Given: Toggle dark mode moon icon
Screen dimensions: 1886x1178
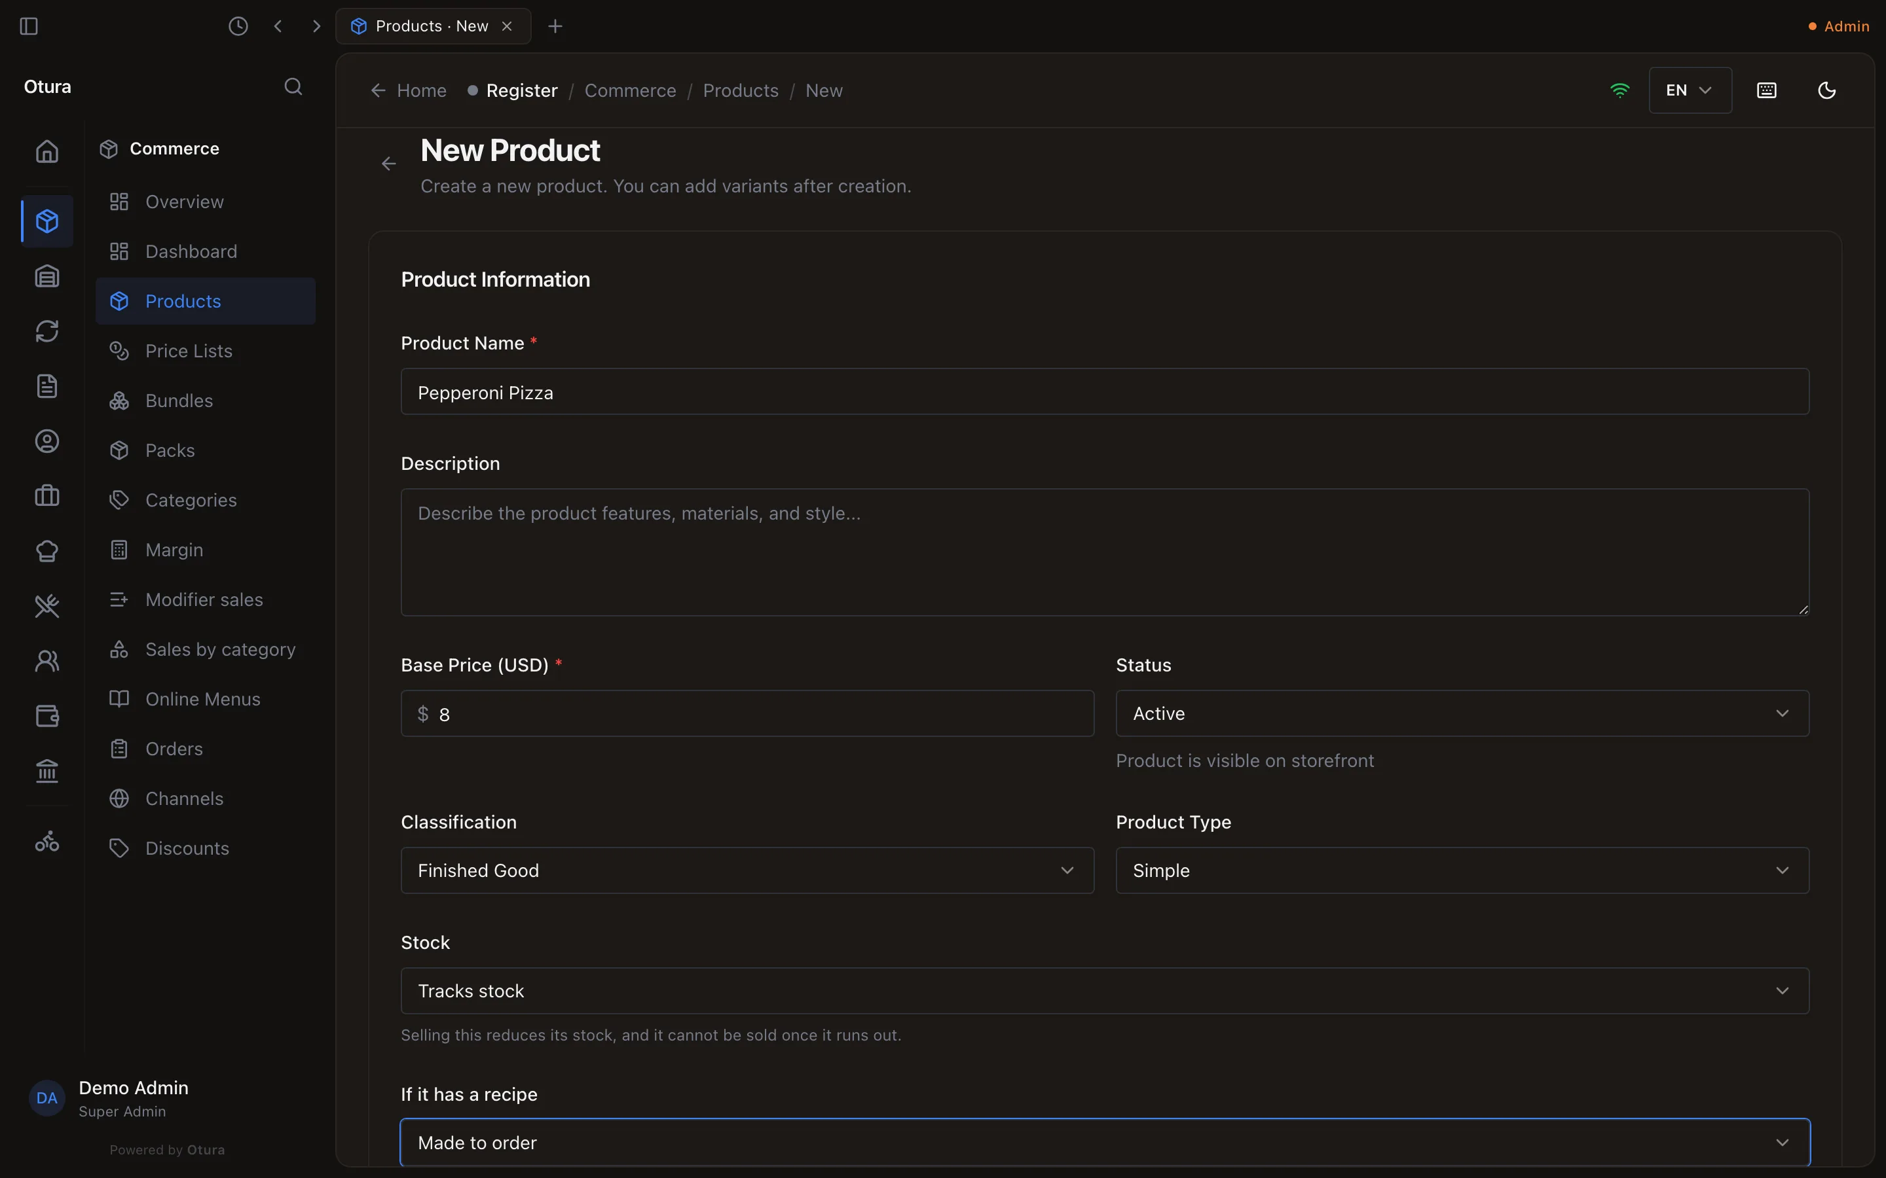Looking at the screenshot, I should pos(1827,90).
